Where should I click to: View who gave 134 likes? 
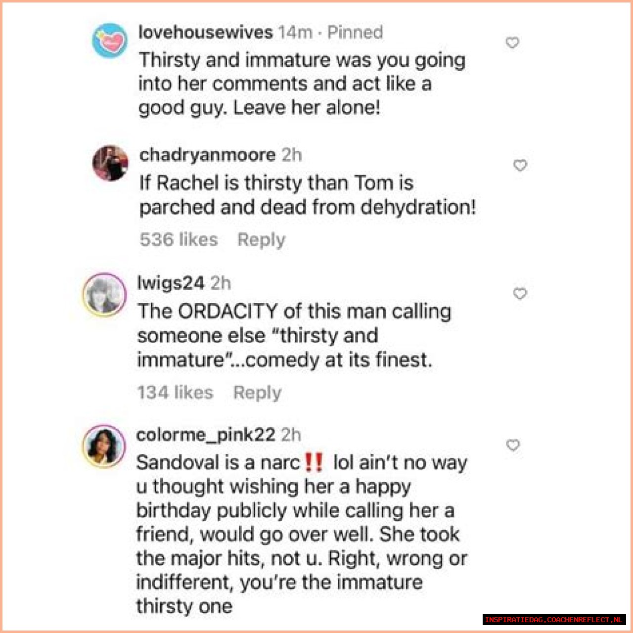coord(175,393)
